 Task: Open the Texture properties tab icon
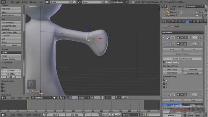click(198, 21)
